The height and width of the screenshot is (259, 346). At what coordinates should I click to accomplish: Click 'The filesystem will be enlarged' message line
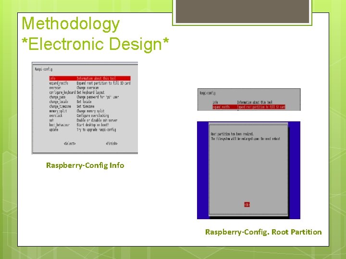click(246, 139)
